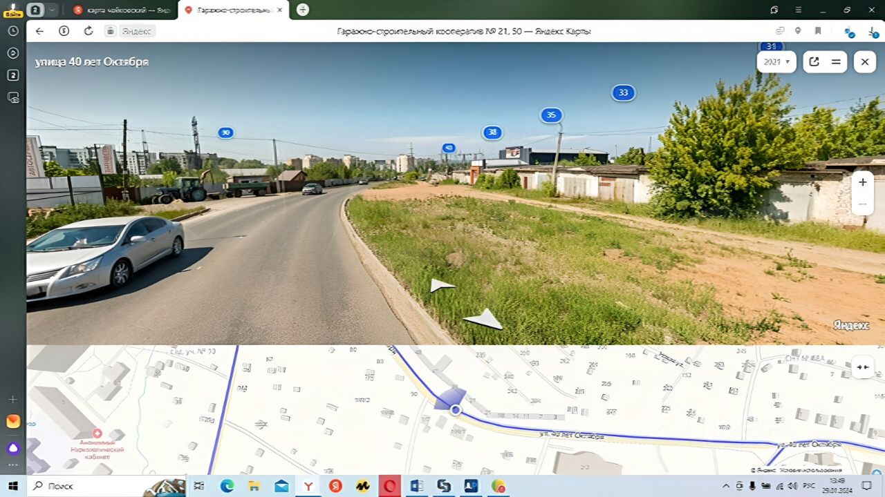The width and height of the screenshot is (885, 497).
Task: Show hidden system tray icons
Action: [x=725, y=486]
